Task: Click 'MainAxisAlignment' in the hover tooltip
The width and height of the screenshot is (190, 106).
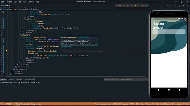Action: click(69, 37)
